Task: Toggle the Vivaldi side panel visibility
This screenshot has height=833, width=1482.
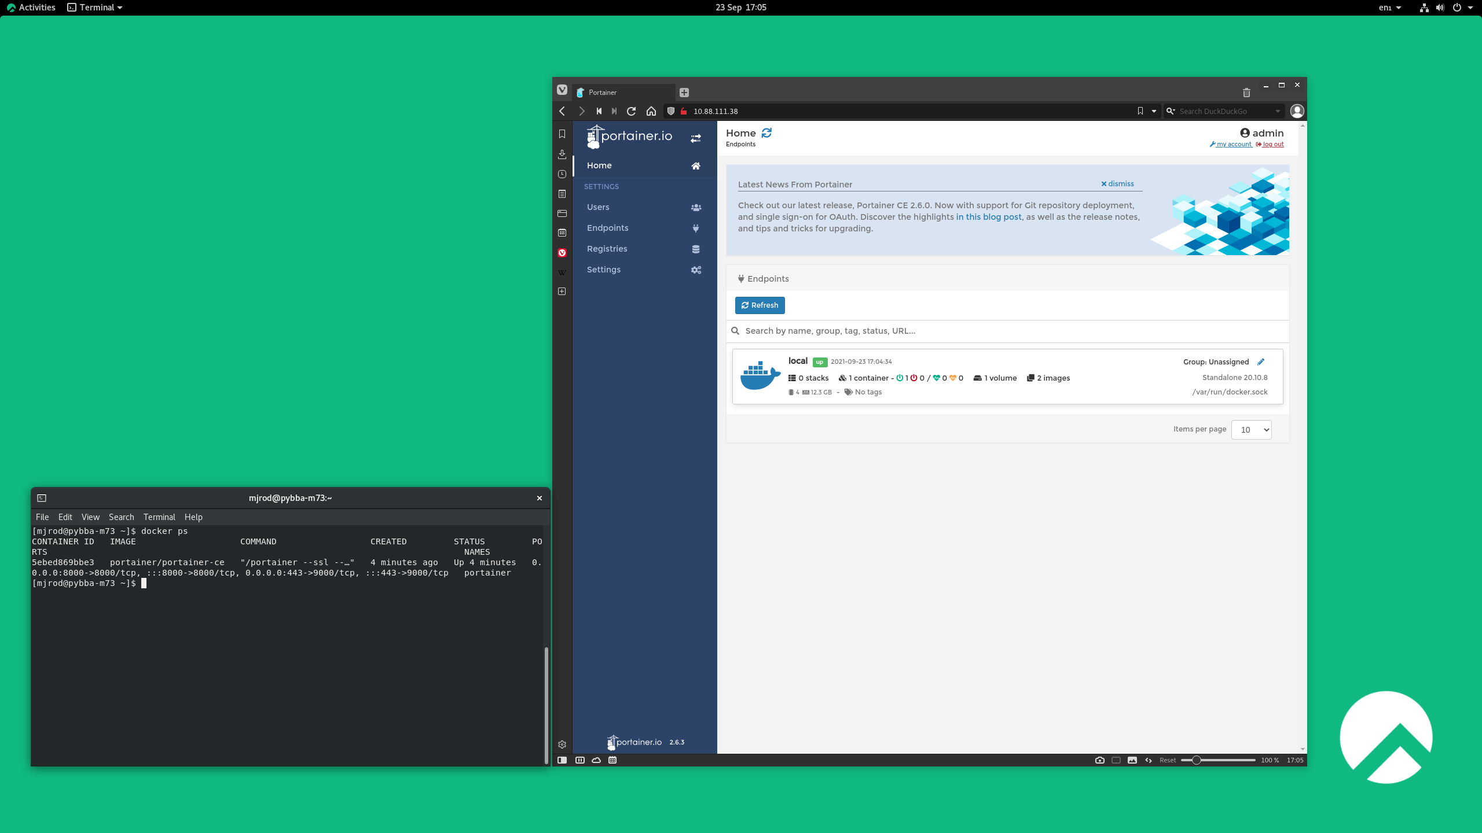Action: click(x=562, y=760)
